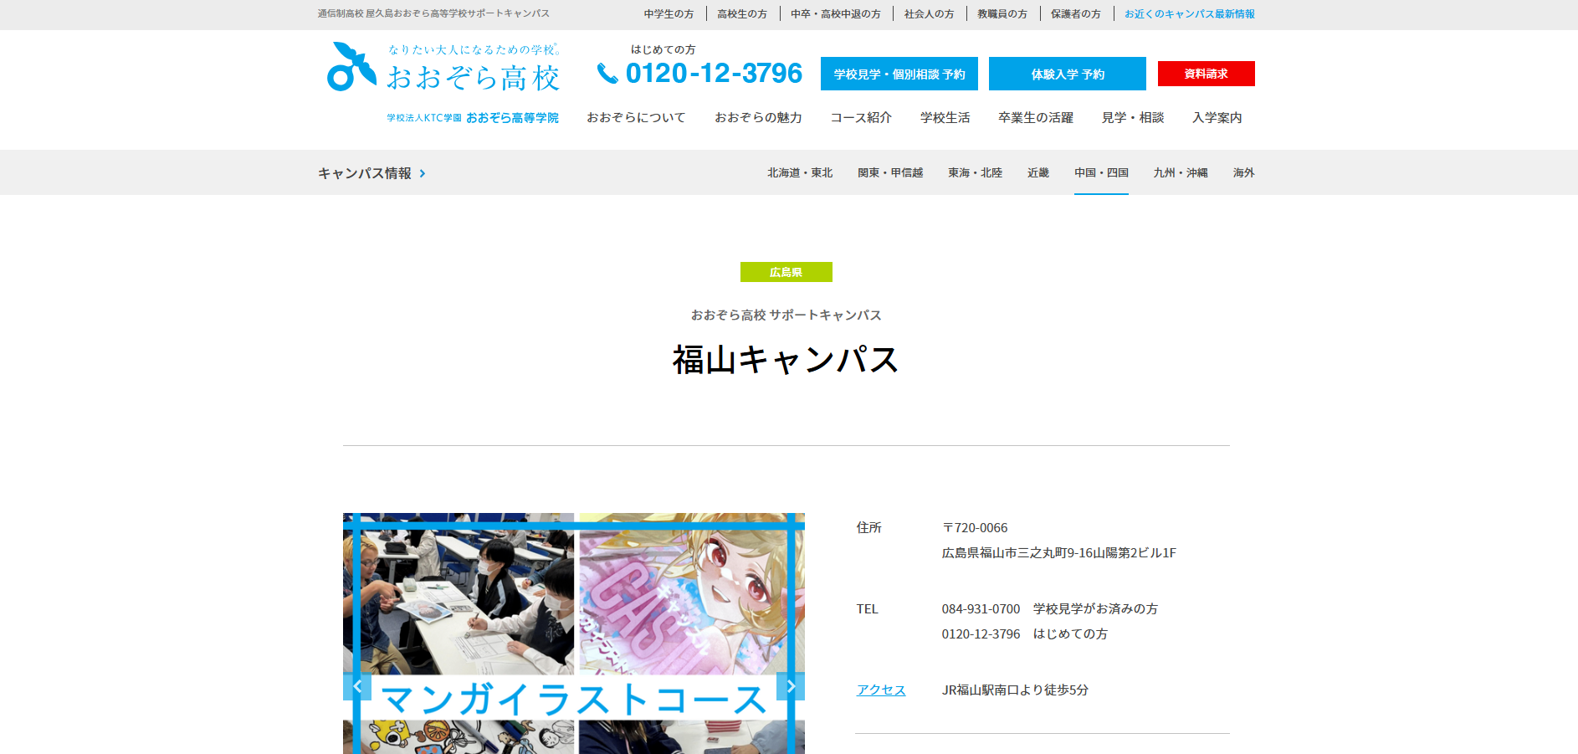Open お近くのキャンパス最新情報 link
The image size is (1578, 754).
1190,14
